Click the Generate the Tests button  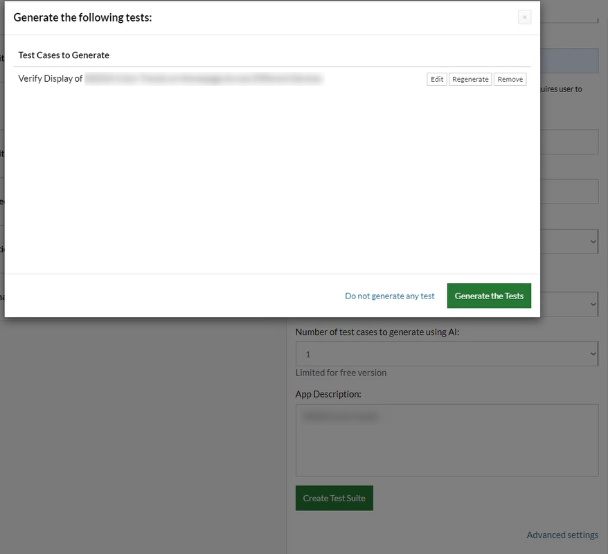(x=489, y=296)
